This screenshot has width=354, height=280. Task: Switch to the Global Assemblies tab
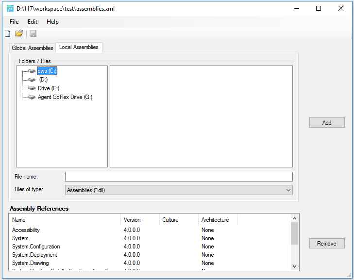32,48
